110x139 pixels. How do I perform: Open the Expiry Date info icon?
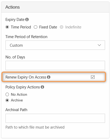[27, 19]
